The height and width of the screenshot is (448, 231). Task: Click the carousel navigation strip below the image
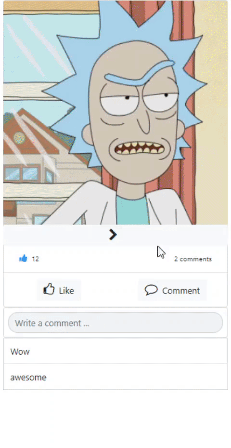coord(115,235)
